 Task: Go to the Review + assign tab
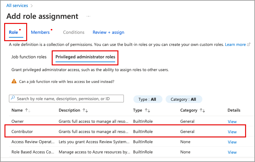coord(109,32)
